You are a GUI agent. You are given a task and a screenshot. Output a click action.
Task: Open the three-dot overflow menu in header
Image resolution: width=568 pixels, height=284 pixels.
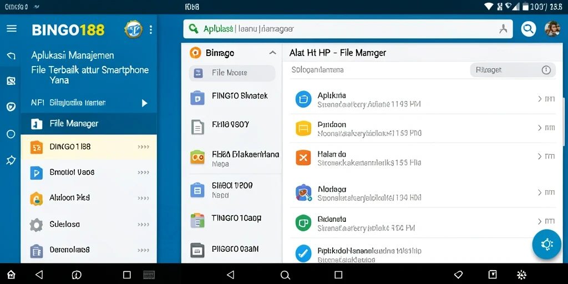[x=151, y=30]
